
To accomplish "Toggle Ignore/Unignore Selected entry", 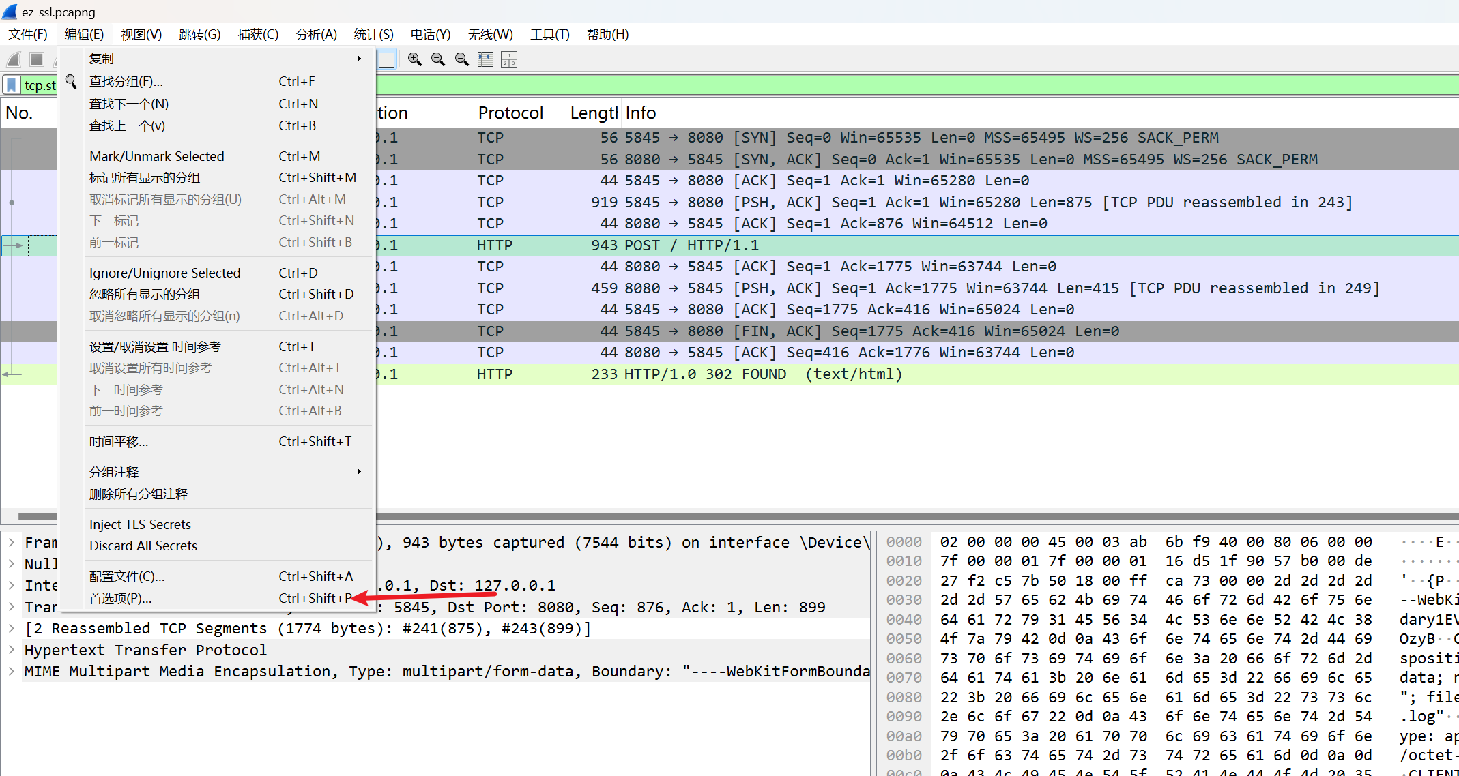I will point(165,273).
